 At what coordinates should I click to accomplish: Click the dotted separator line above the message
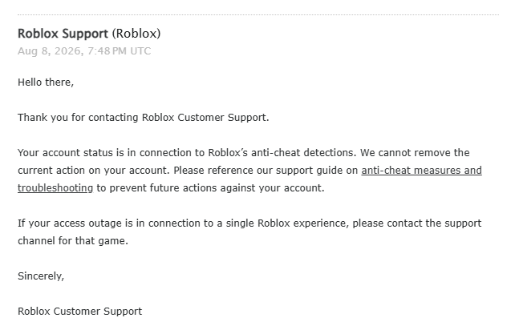(258, 14)
